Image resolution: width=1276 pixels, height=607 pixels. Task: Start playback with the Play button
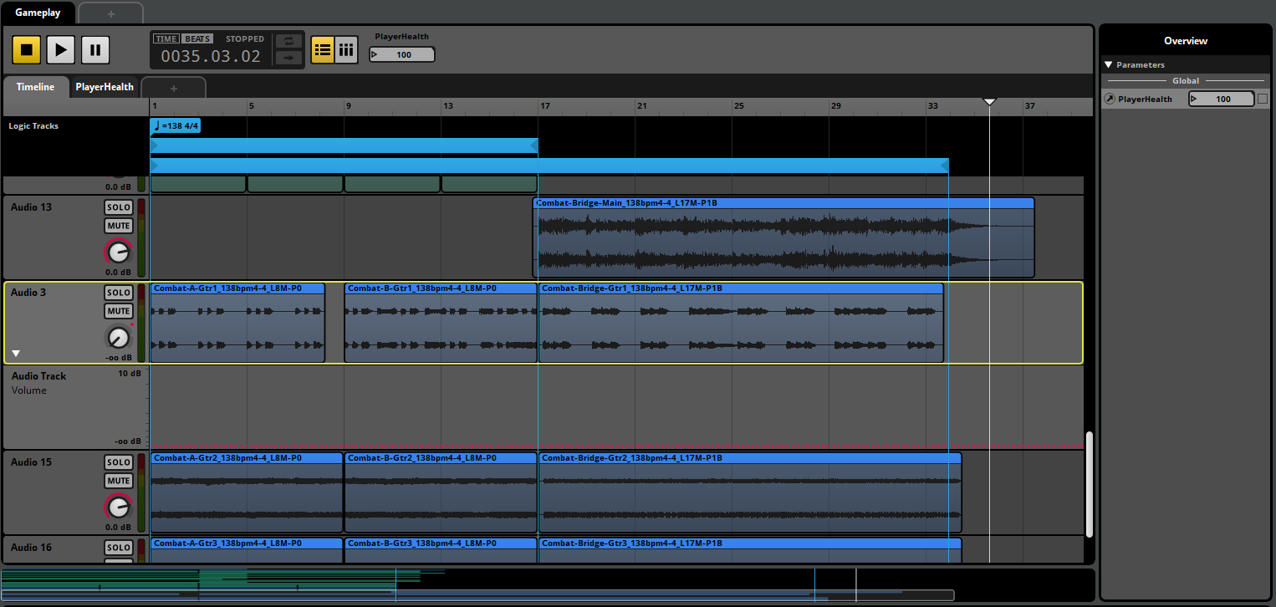coord(60,50)
